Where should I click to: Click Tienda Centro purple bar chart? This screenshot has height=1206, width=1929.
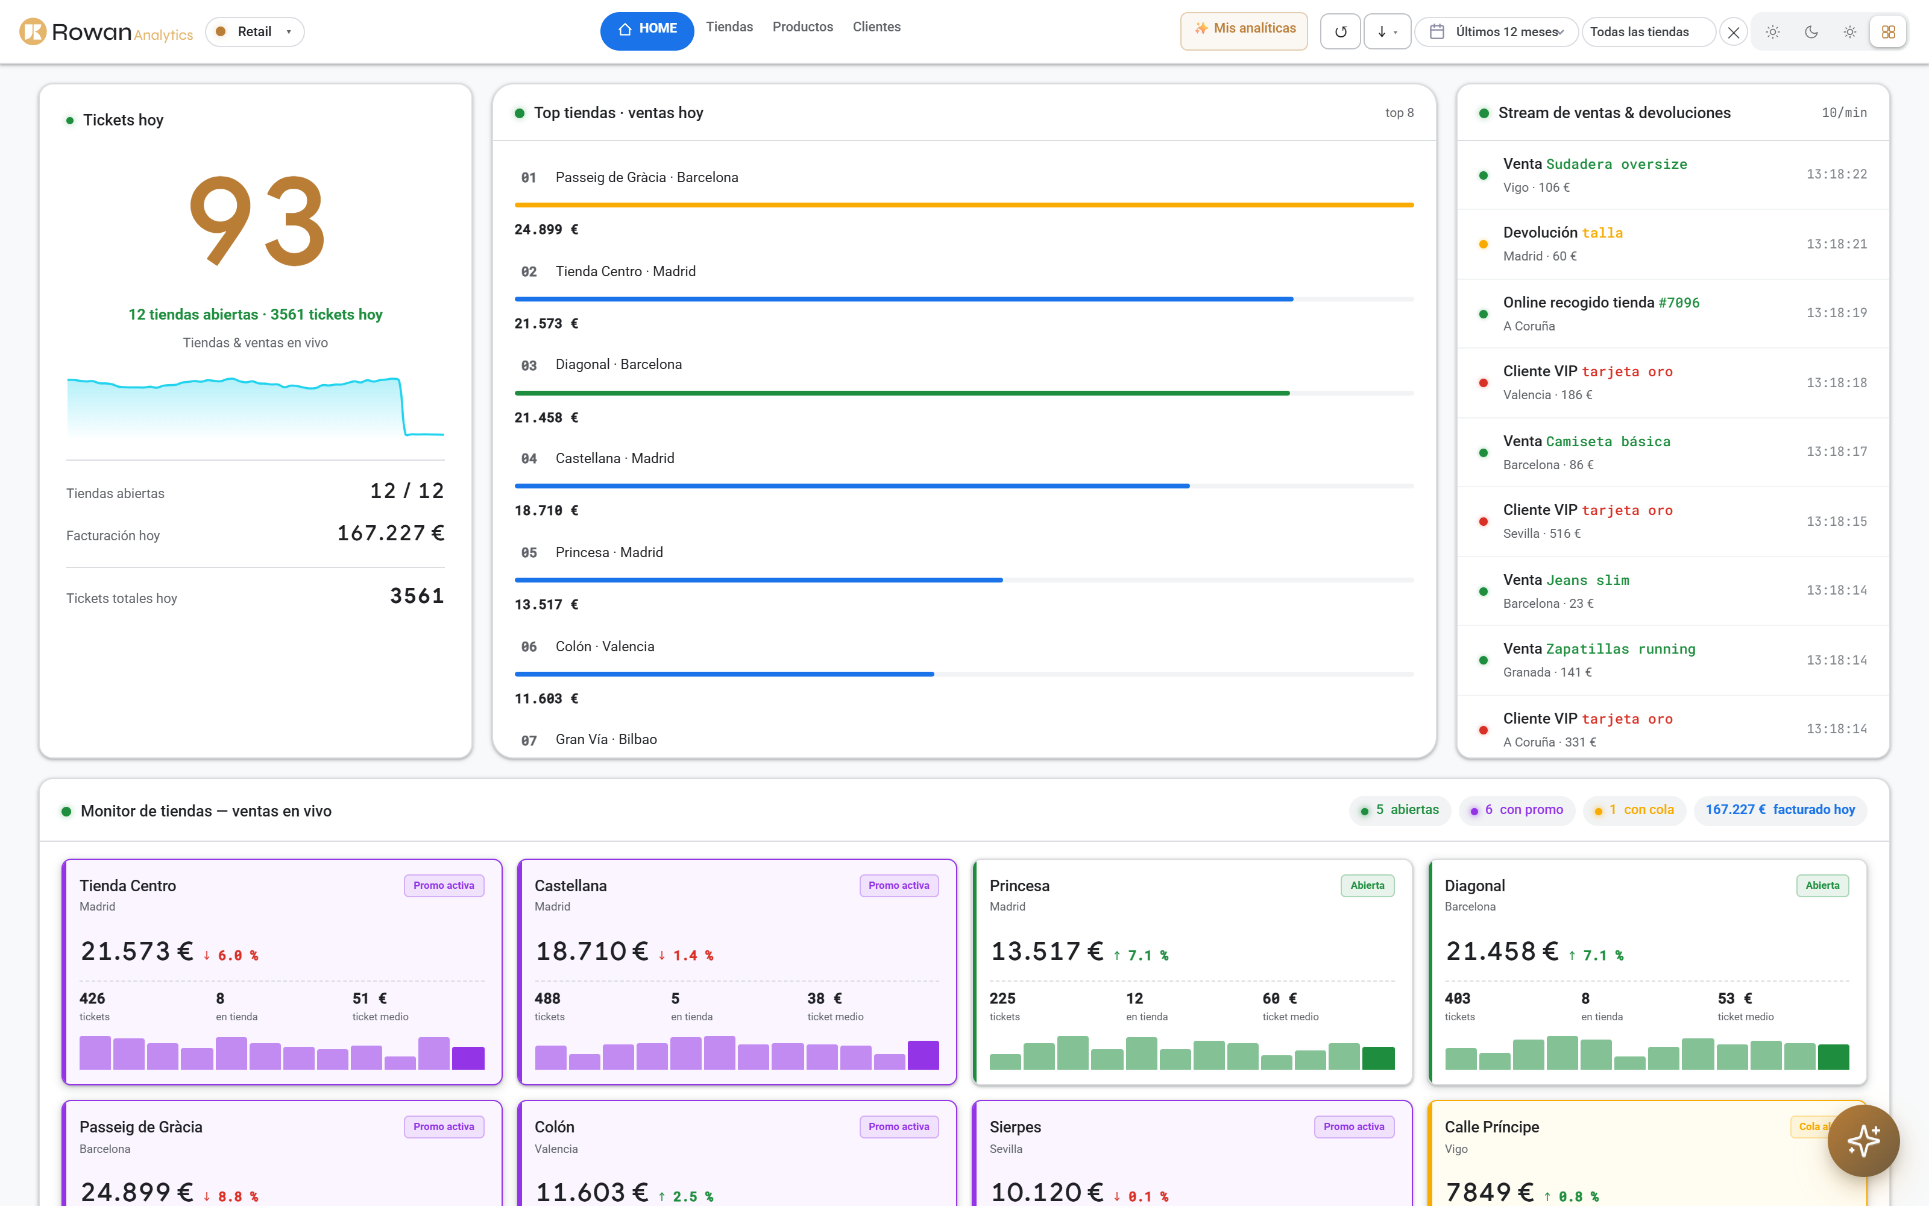(282, 1052)
